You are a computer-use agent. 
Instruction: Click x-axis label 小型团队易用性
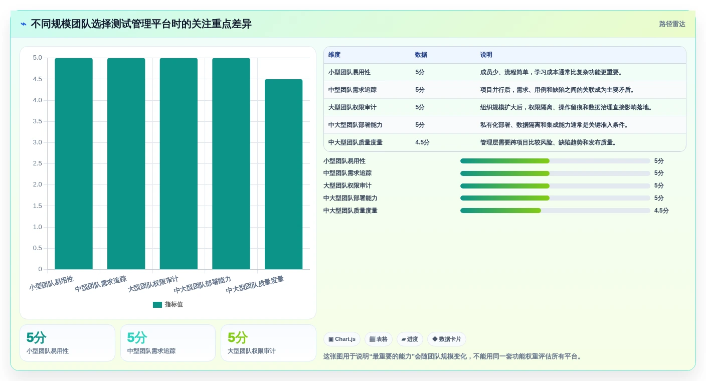51,283
